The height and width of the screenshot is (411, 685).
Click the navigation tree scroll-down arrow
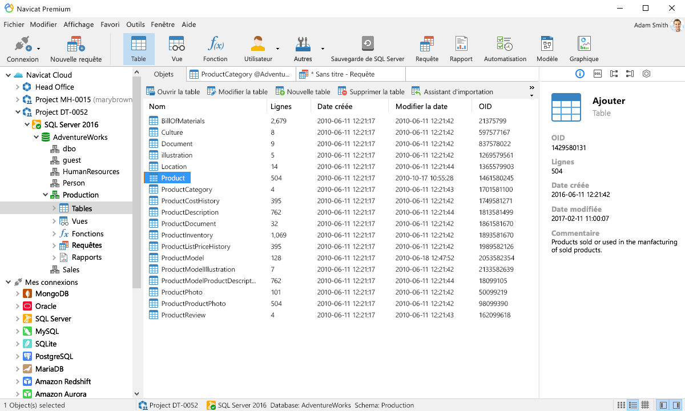pyautogui.click(x=136, y=393)
